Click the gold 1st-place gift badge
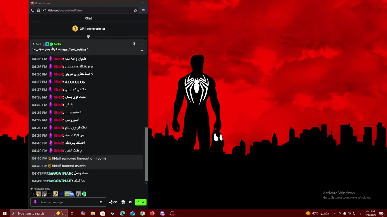This screenshot has height=217, width=387. 75,29
